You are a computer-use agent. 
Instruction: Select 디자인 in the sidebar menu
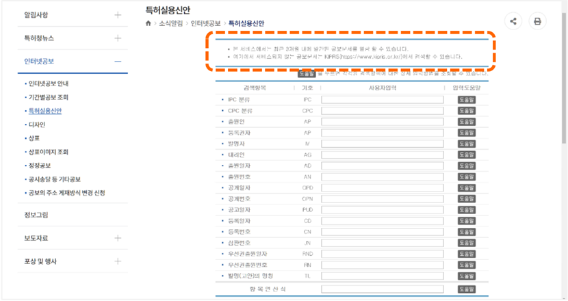(x=36, y=125)
